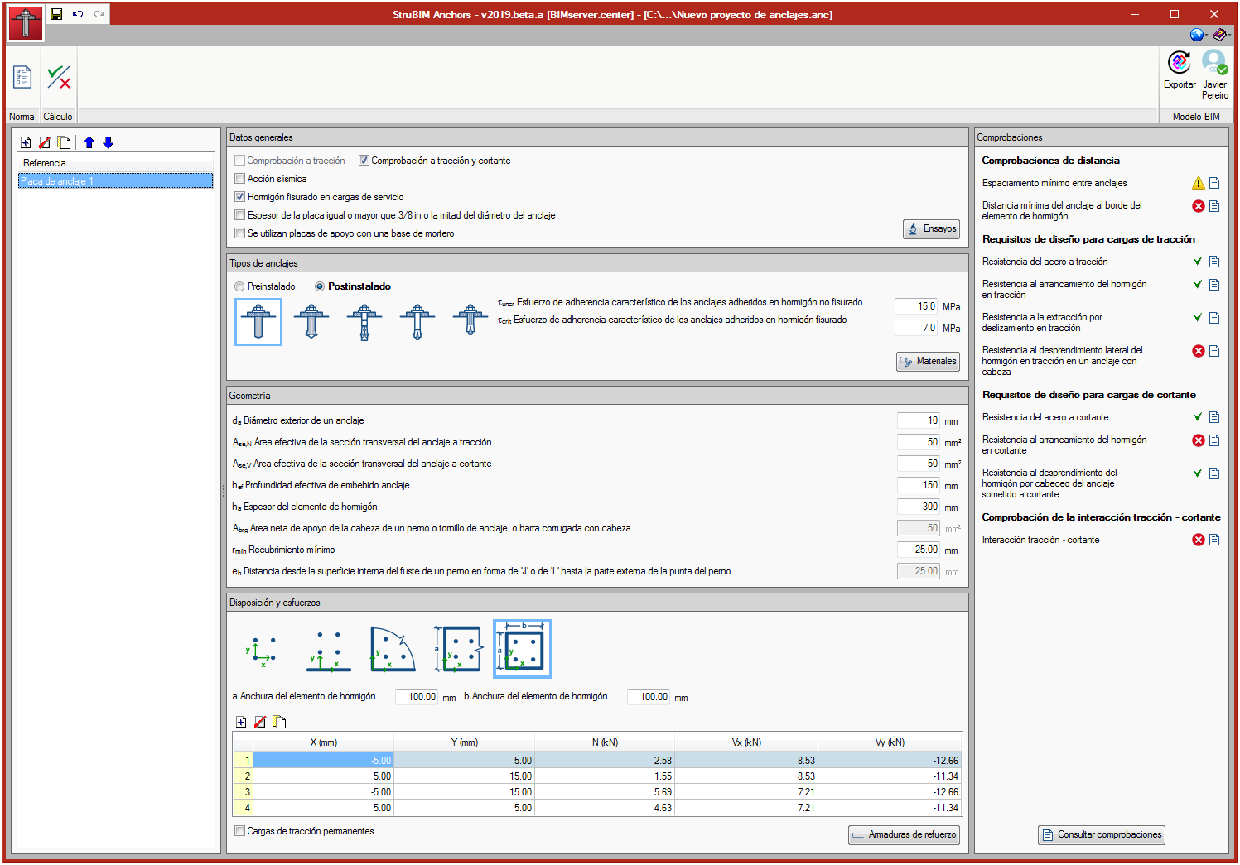Enable Acción sísmica checkbox
1240x865 pixels.
tap(239, 179)
